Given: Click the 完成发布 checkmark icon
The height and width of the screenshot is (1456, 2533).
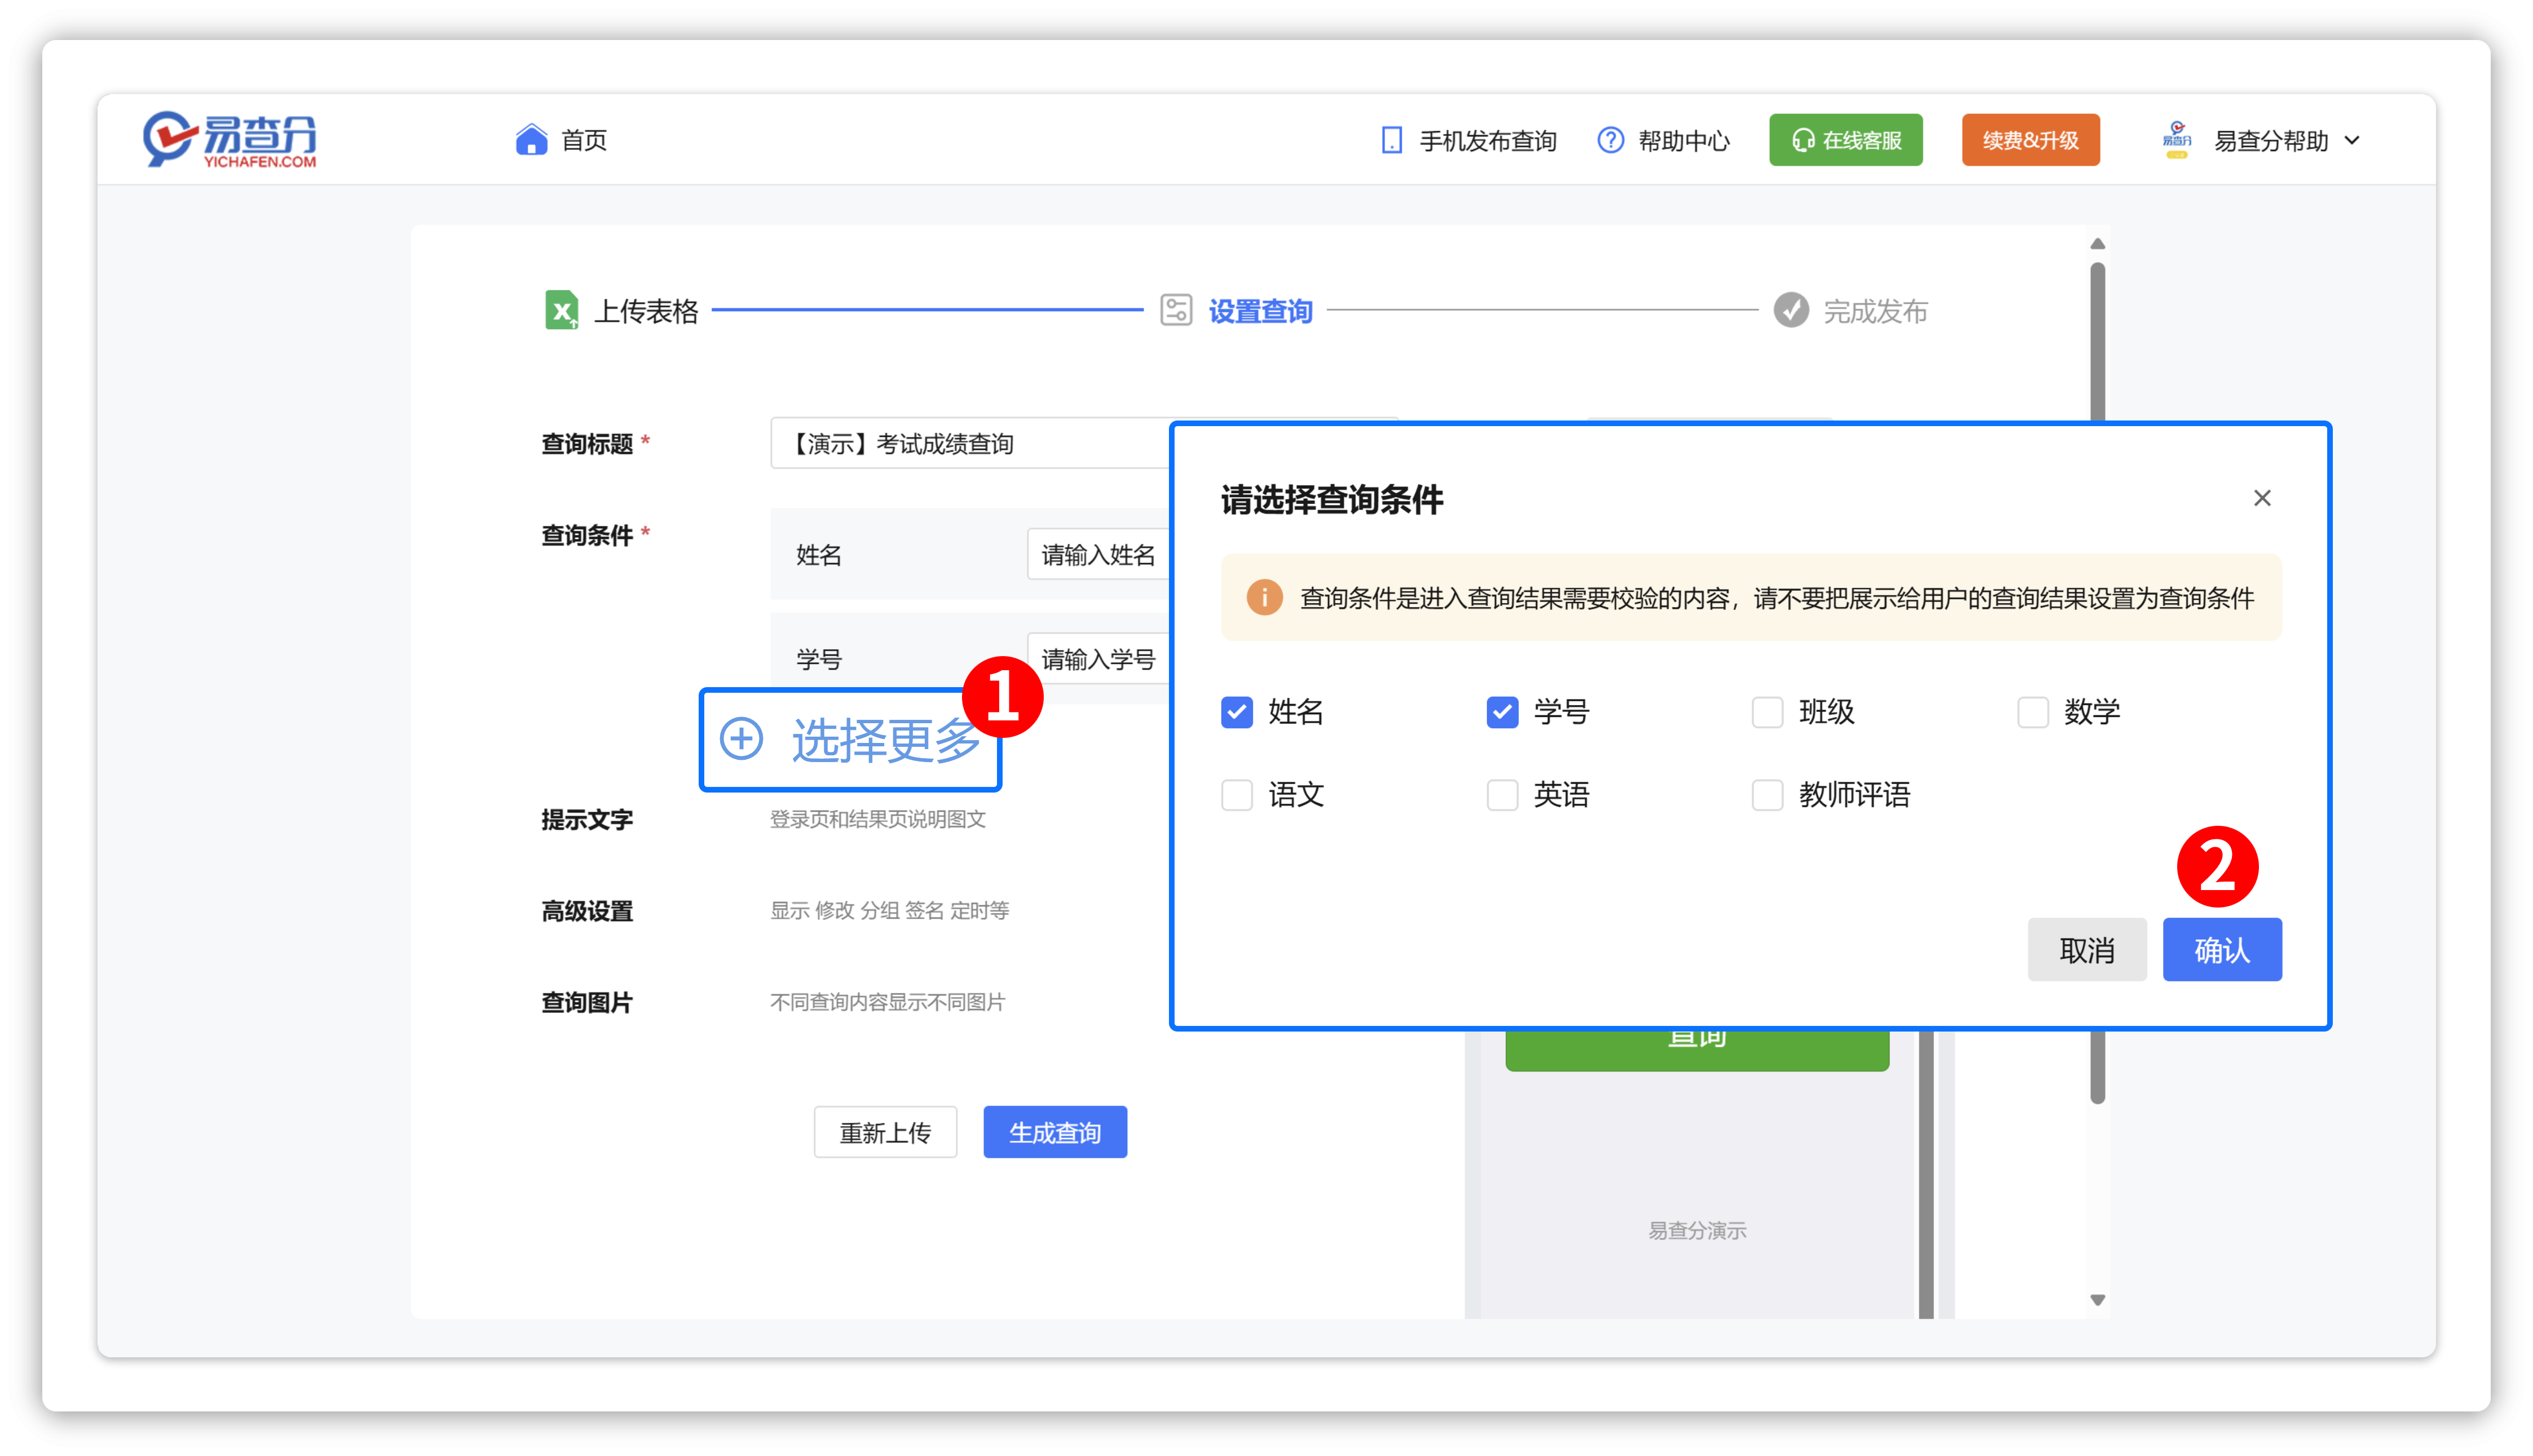Looking at the screenshot, I should tap(1791, 310).
